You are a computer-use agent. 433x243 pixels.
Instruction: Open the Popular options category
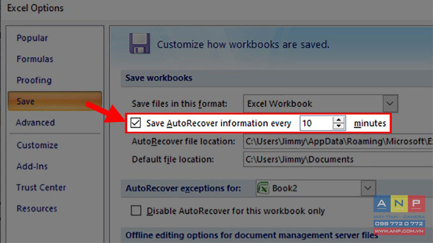coord(32,38)
